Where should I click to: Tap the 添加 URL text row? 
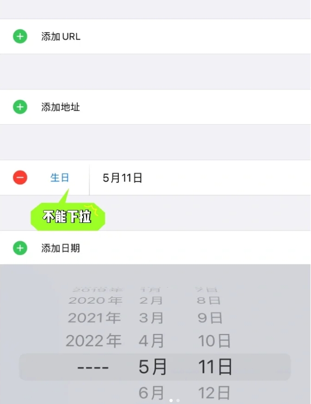(x=61, y=37)
